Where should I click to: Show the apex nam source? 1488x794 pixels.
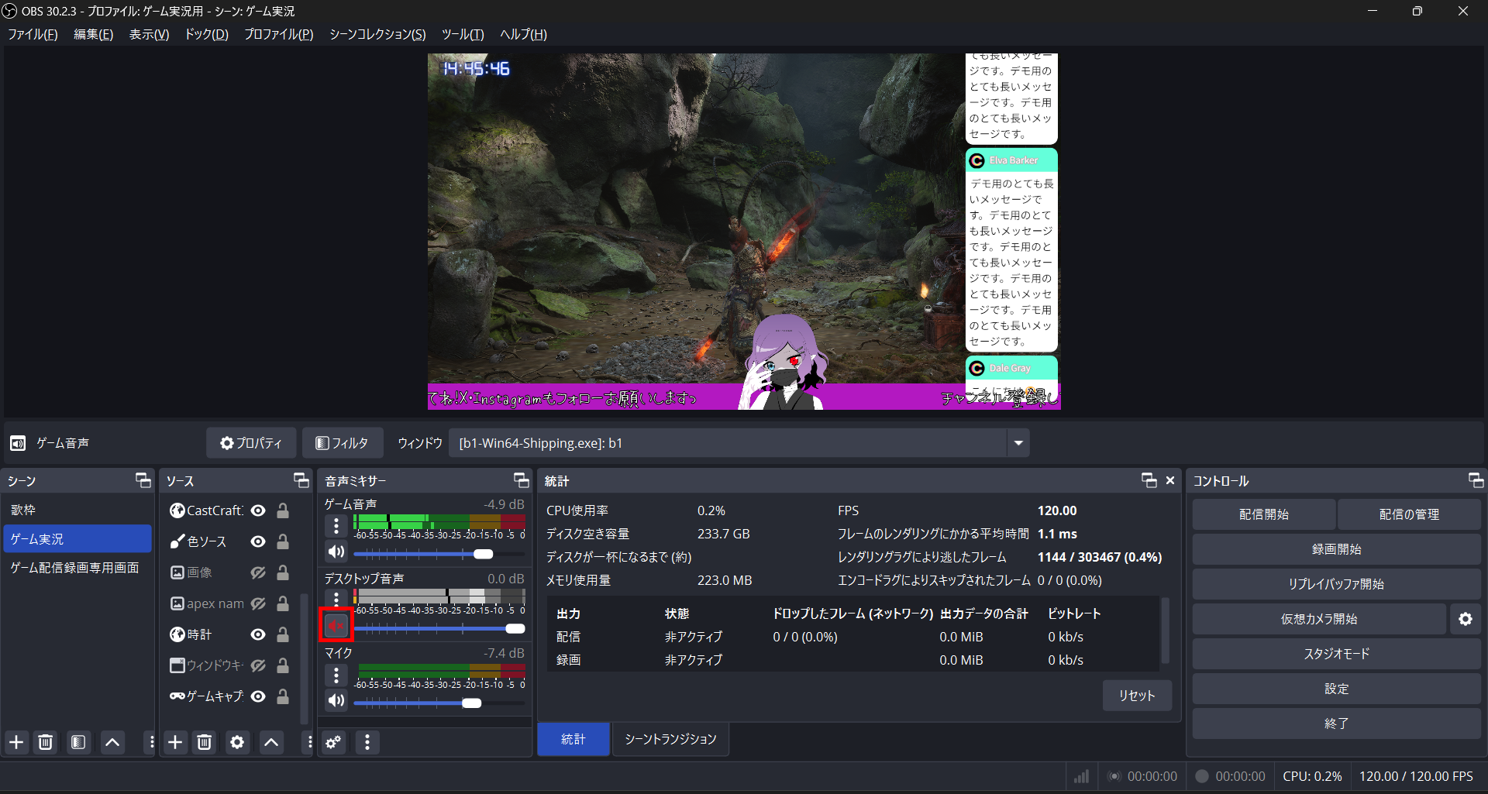(258, 603)
